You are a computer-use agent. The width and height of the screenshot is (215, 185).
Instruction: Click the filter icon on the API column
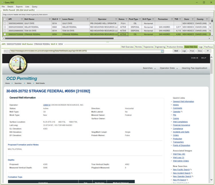pos(22,19)
